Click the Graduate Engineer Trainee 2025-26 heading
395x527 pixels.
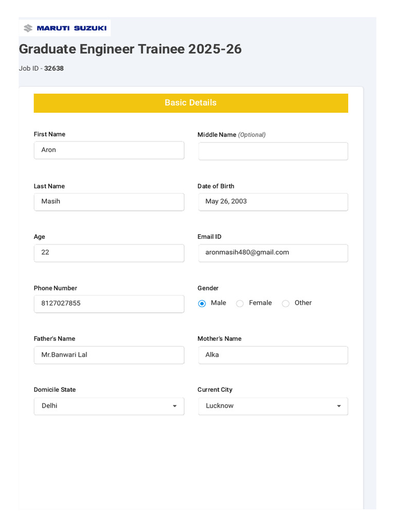pyautogui.click(x=130, y=49)
